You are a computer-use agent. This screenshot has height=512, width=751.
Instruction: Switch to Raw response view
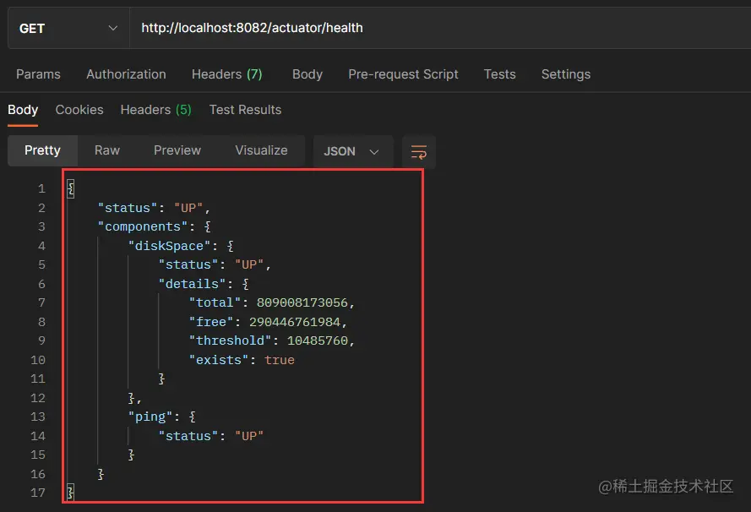[x=106, y=150]
